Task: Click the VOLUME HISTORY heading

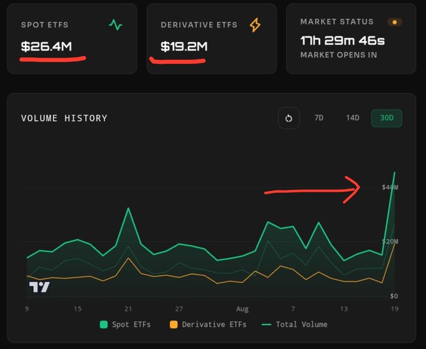Action: (x=64, y=118)
